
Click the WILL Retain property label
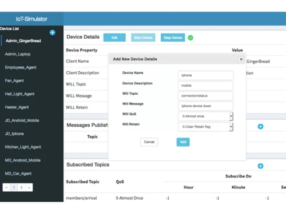pos(77,107)
